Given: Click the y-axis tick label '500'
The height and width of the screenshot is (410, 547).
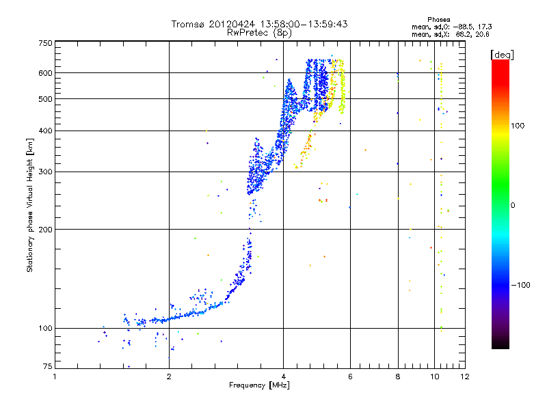Looking at the screenshot, I should [x=45, y=99].
